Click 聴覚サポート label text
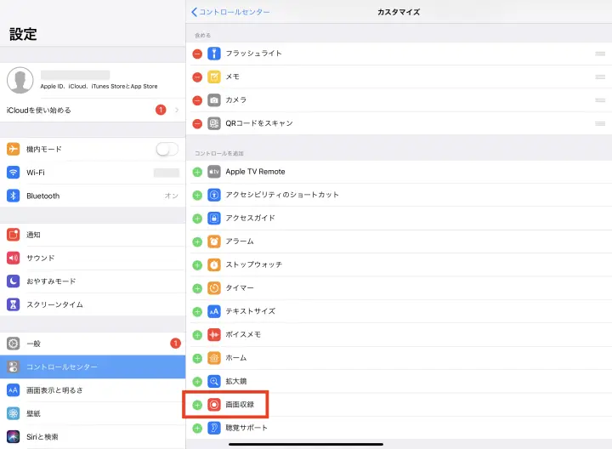The width and height of the screenshot is (612, 449). point(246,428)
